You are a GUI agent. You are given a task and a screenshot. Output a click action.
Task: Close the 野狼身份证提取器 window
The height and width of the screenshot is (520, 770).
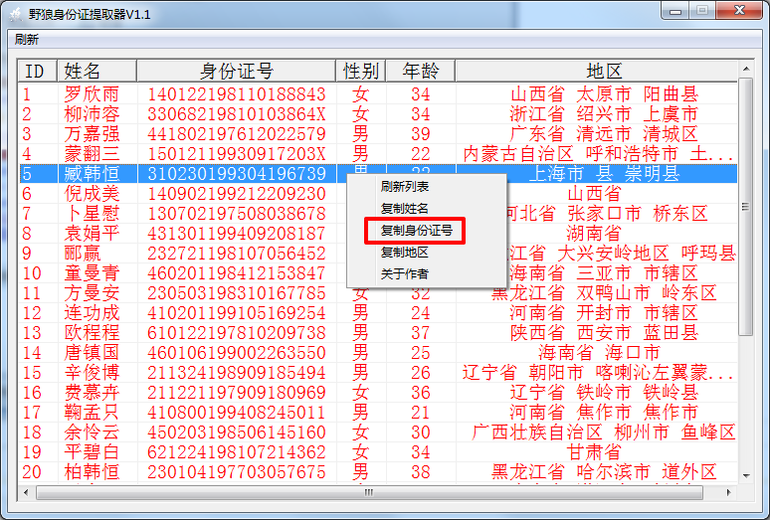(739, 10)
